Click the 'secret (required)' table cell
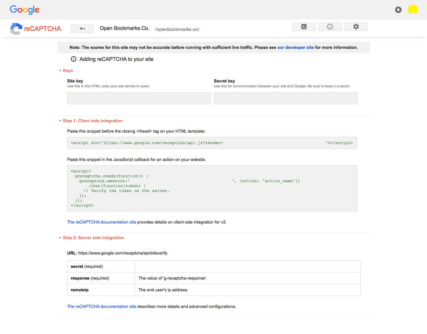Image resolution: width=427 pixels, height=334 pixels. tap(101, 266)
